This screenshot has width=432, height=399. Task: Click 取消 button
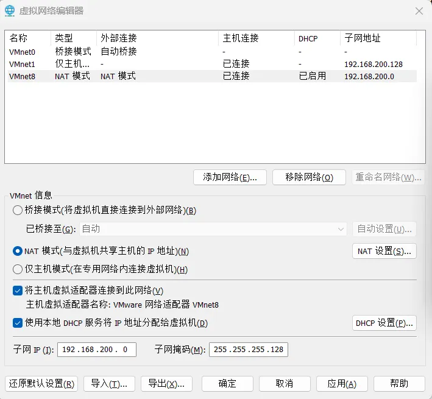click(x=285, y=384)
